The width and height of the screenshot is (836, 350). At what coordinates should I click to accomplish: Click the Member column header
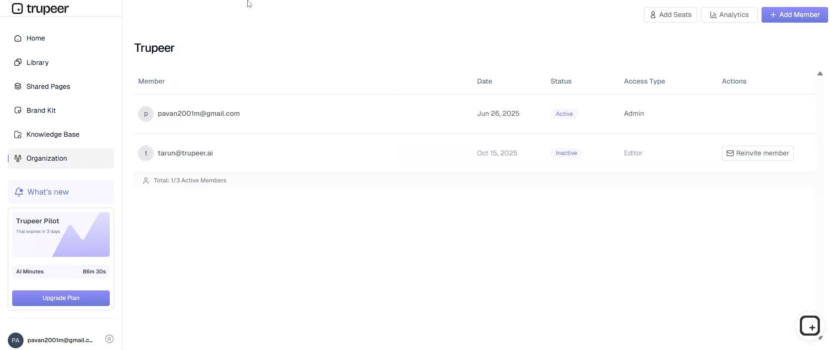click(x=152, y=81)
